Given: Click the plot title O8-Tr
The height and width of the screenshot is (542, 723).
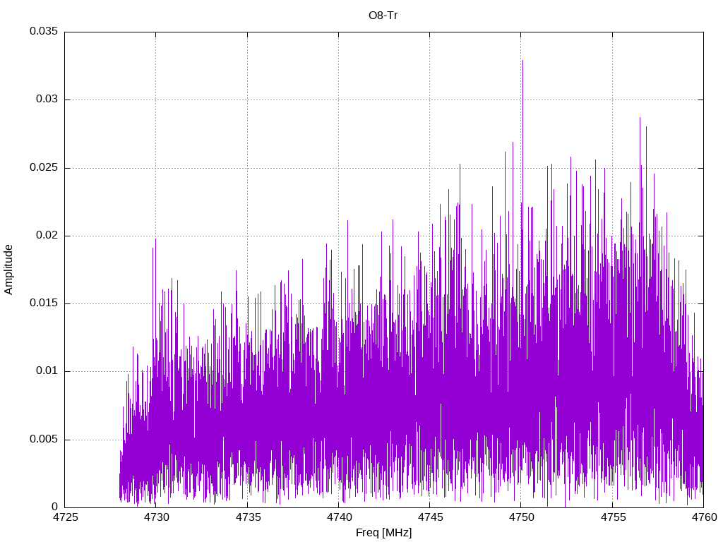Looking at the screenshot, I should [x=383, y=16].
